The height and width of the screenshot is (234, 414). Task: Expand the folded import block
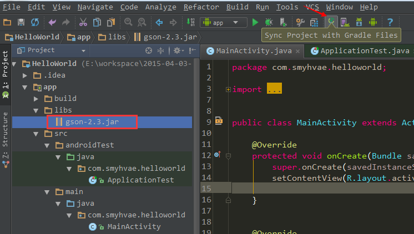228,90
